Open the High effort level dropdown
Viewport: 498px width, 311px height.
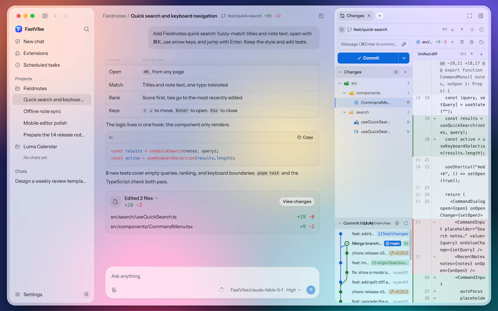[x=294, y=290]
